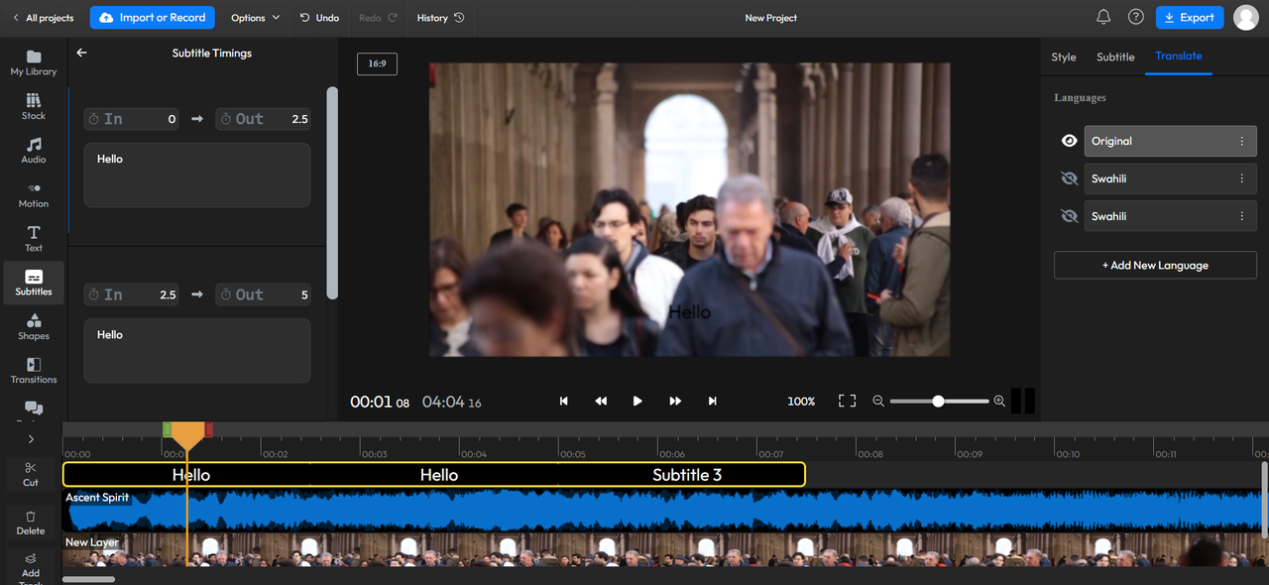
Task: Show the second Swahili subtitle track
Action: click(x=1069, y=216)
